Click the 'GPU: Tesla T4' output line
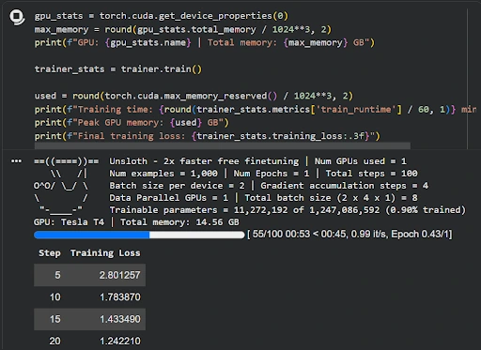Screen dimensions: 481x350 (136, 222)
